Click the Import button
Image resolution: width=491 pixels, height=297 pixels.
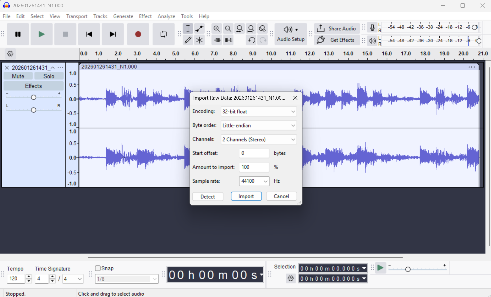(246, 196)
